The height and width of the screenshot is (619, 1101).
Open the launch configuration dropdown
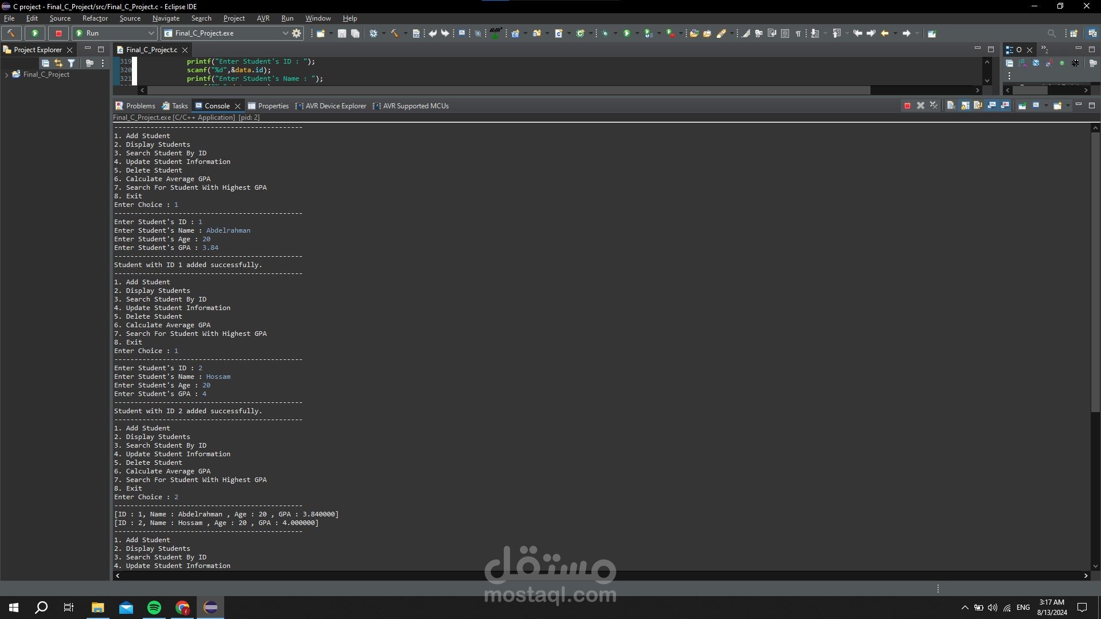click(x=286, y=33)
